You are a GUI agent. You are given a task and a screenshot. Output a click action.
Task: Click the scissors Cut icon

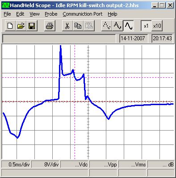67,26
